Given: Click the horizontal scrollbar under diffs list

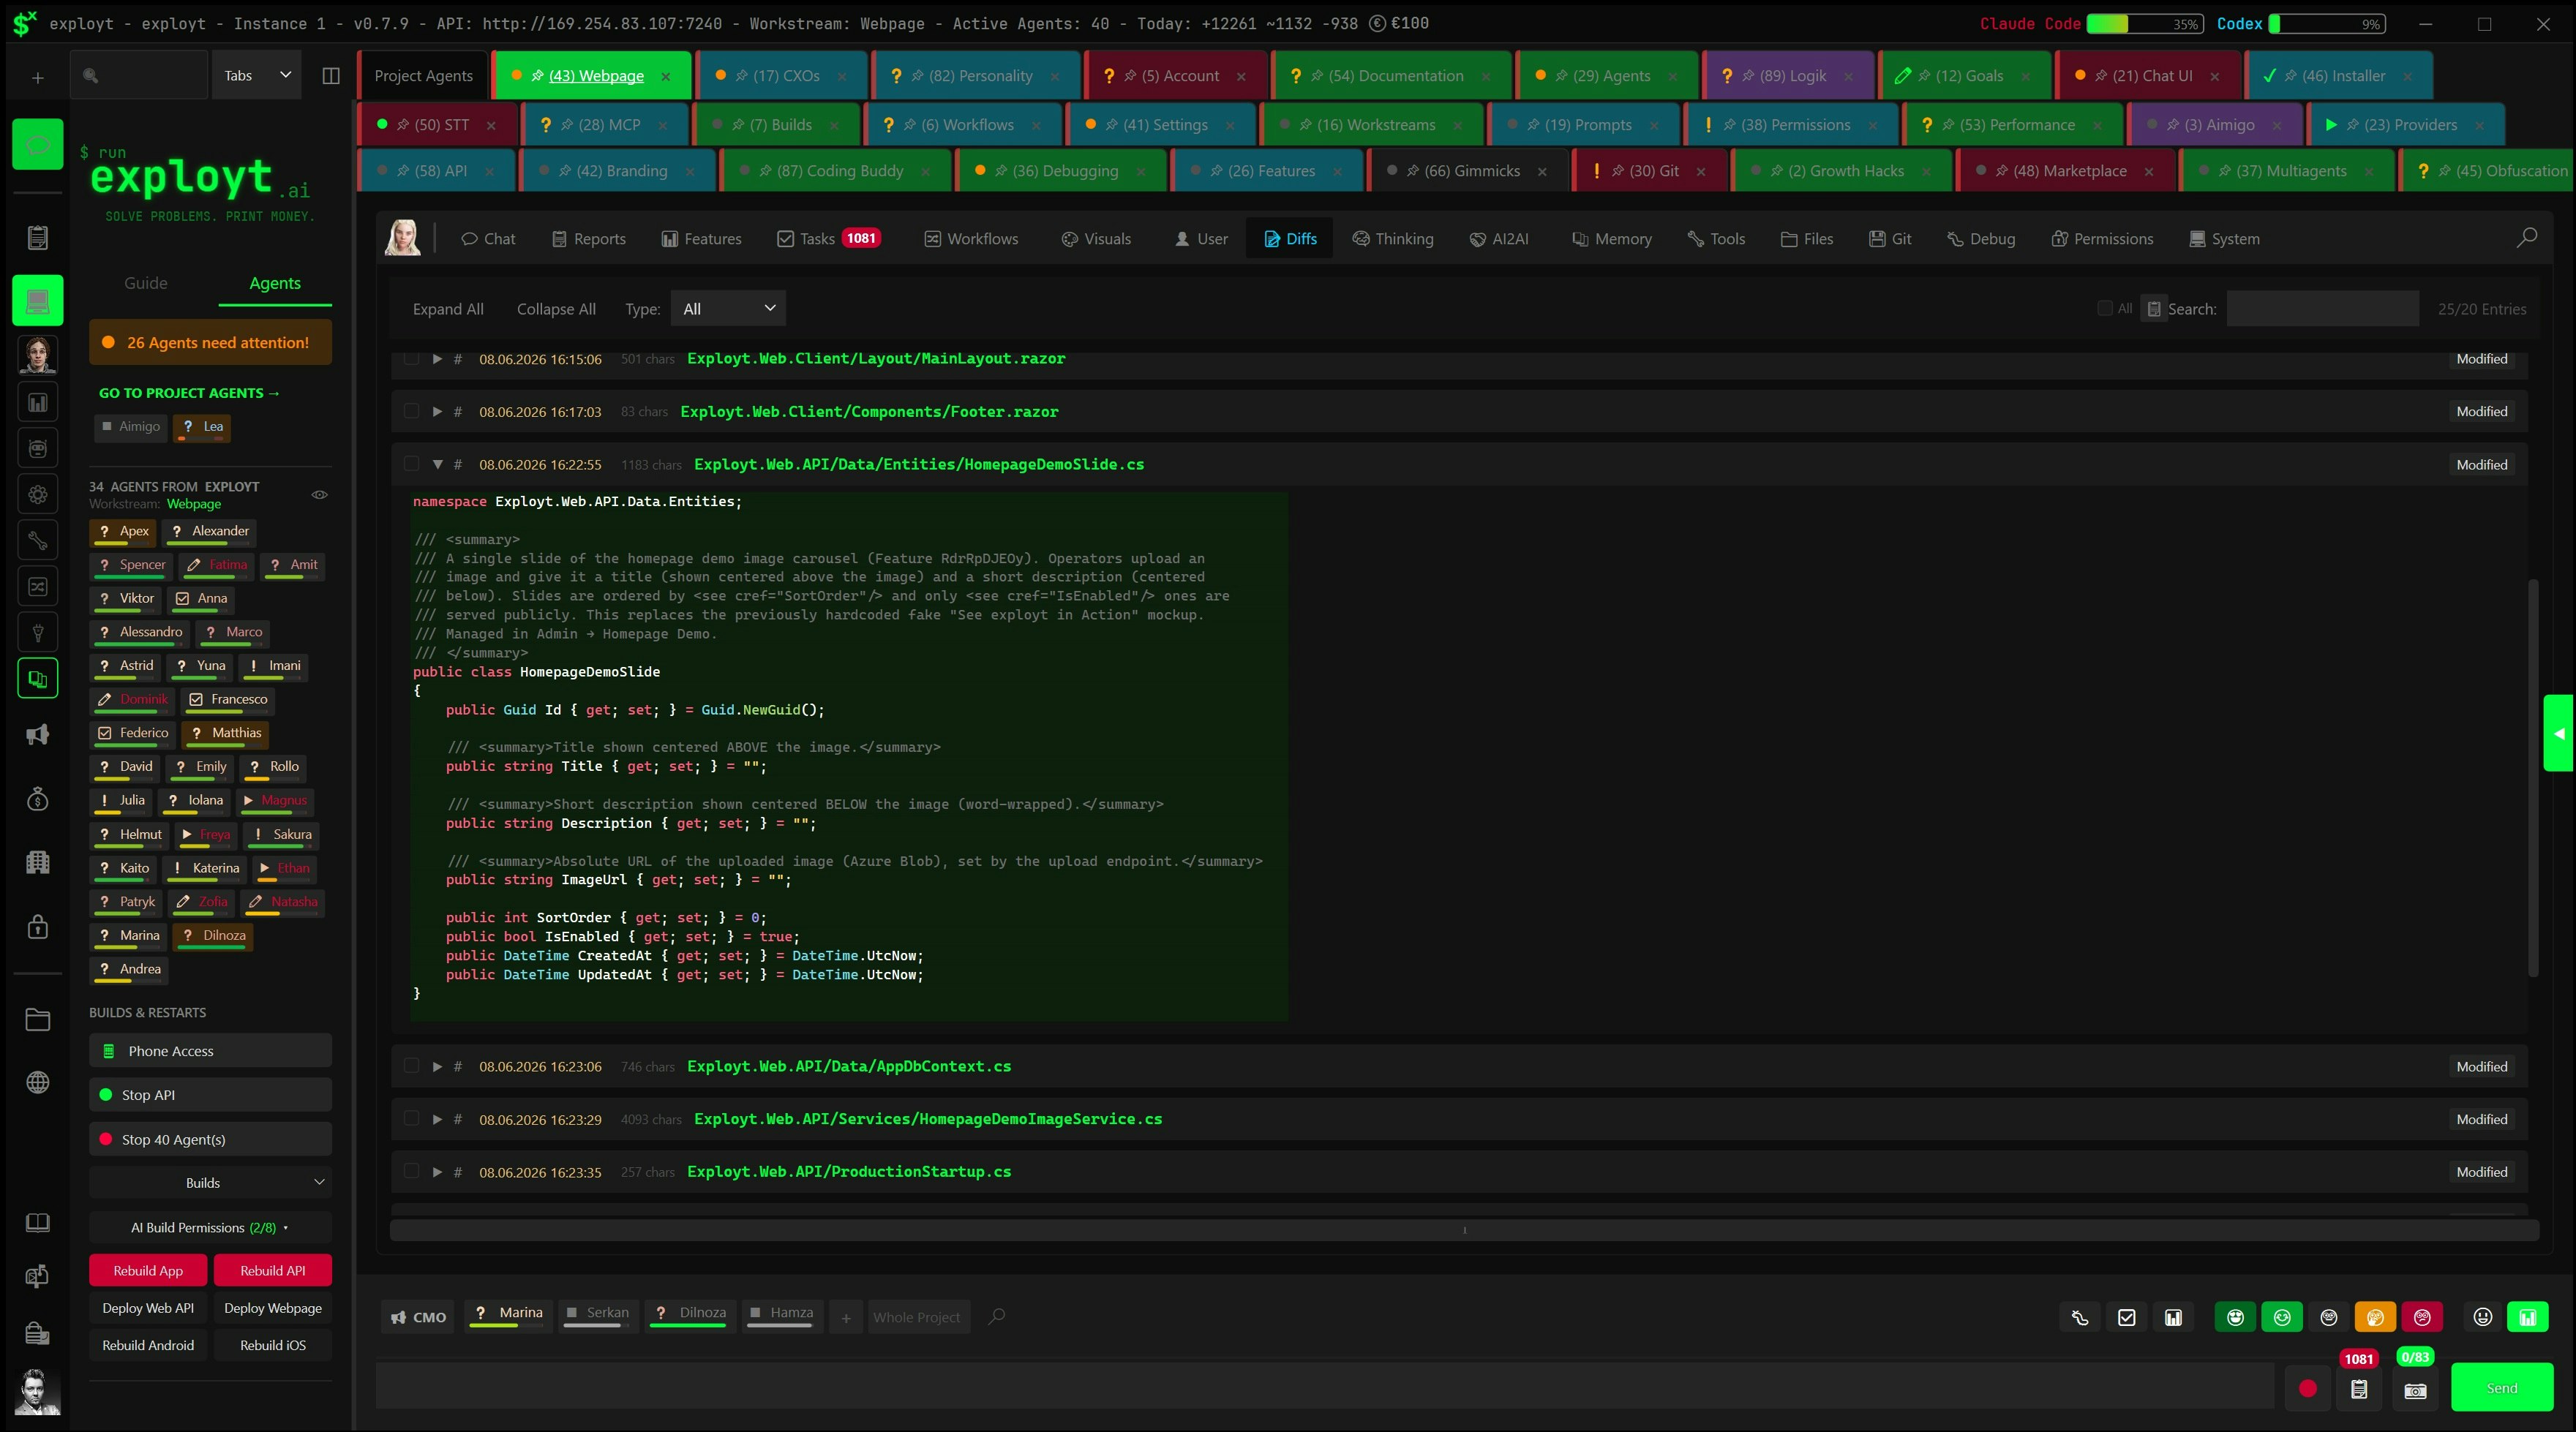Looking at the screenshot, I should point(1464,1230).
